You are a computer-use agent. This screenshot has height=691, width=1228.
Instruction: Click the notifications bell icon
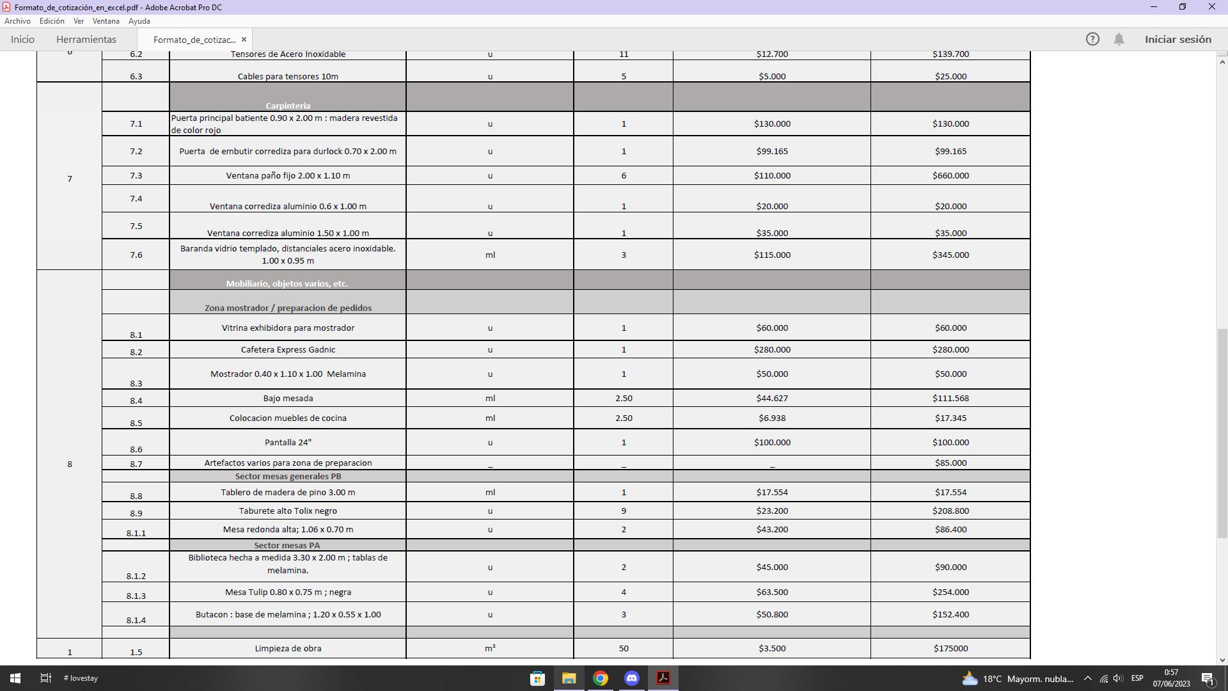click(1119, 39)
